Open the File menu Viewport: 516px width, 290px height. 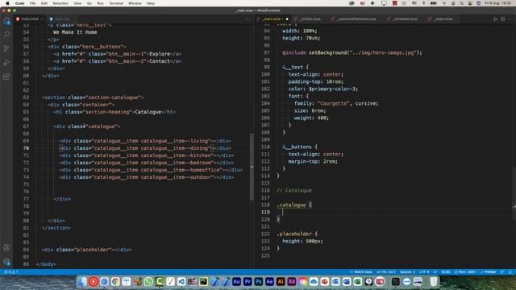32,3
